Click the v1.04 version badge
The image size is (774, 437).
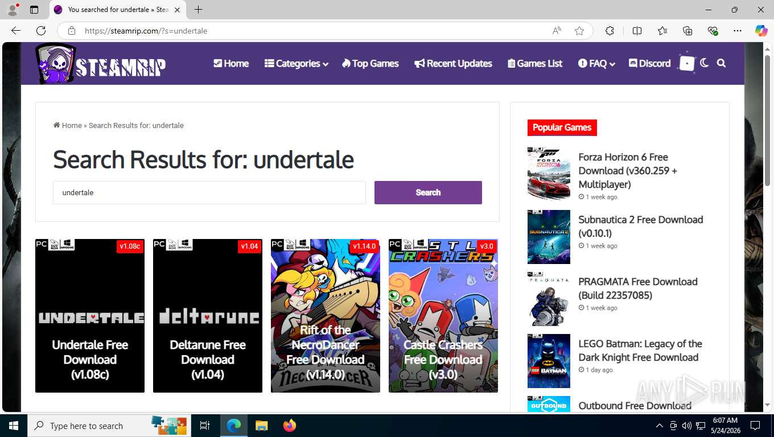pyautogui.click(x=250, y=246)
